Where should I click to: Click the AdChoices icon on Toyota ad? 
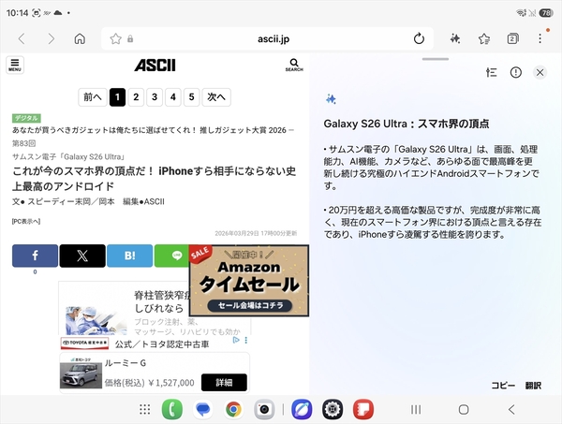point(236,340)
